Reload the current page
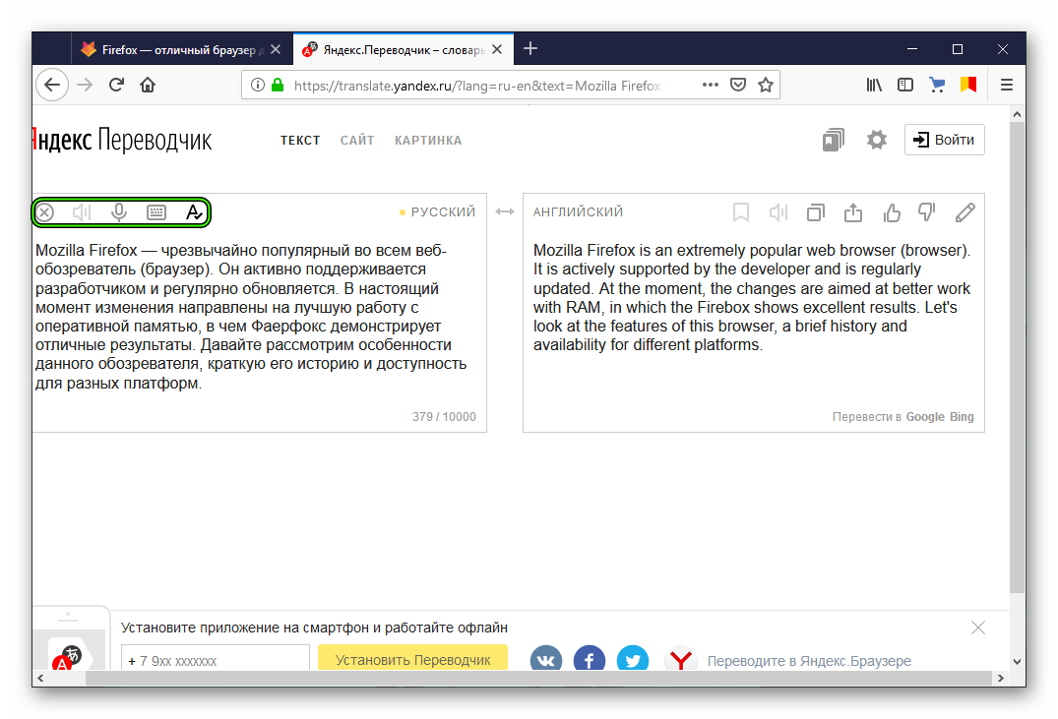This screenshot has height=719, width=1058. 117,85
